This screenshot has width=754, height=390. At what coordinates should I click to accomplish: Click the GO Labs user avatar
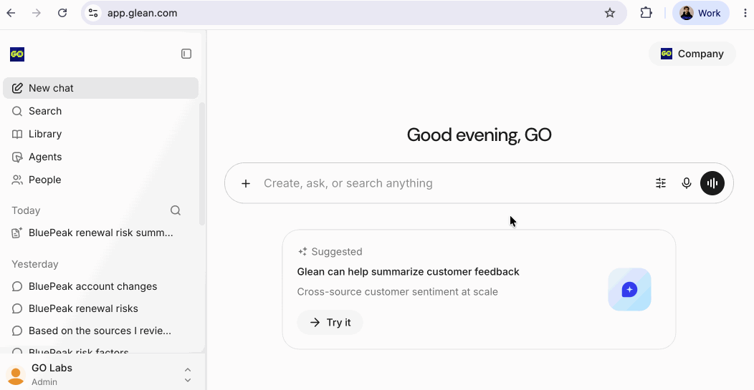[15, 375]
